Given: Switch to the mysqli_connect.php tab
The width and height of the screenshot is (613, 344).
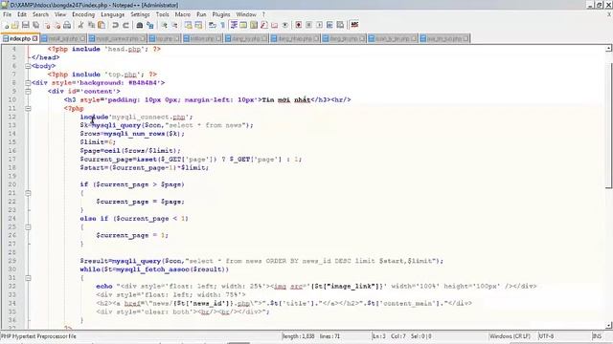Looking at the screenshot, I should (117, 38).
